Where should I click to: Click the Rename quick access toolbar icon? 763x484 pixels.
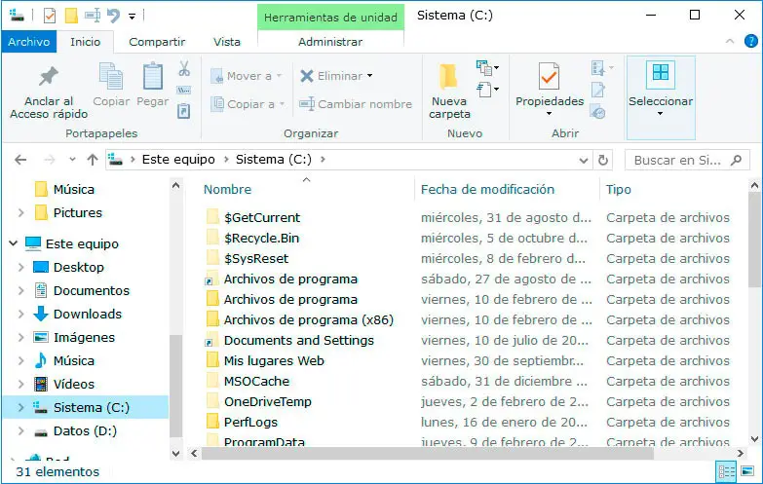(92, 16)
